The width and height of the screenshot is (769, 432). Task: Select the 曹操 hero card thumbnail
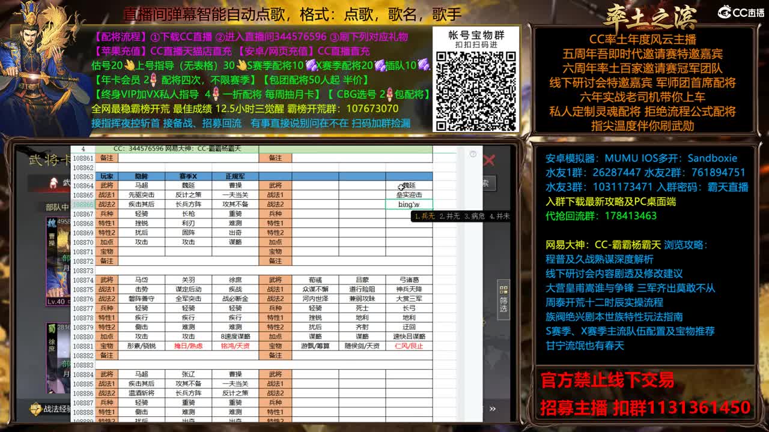(x=58, y=261)
